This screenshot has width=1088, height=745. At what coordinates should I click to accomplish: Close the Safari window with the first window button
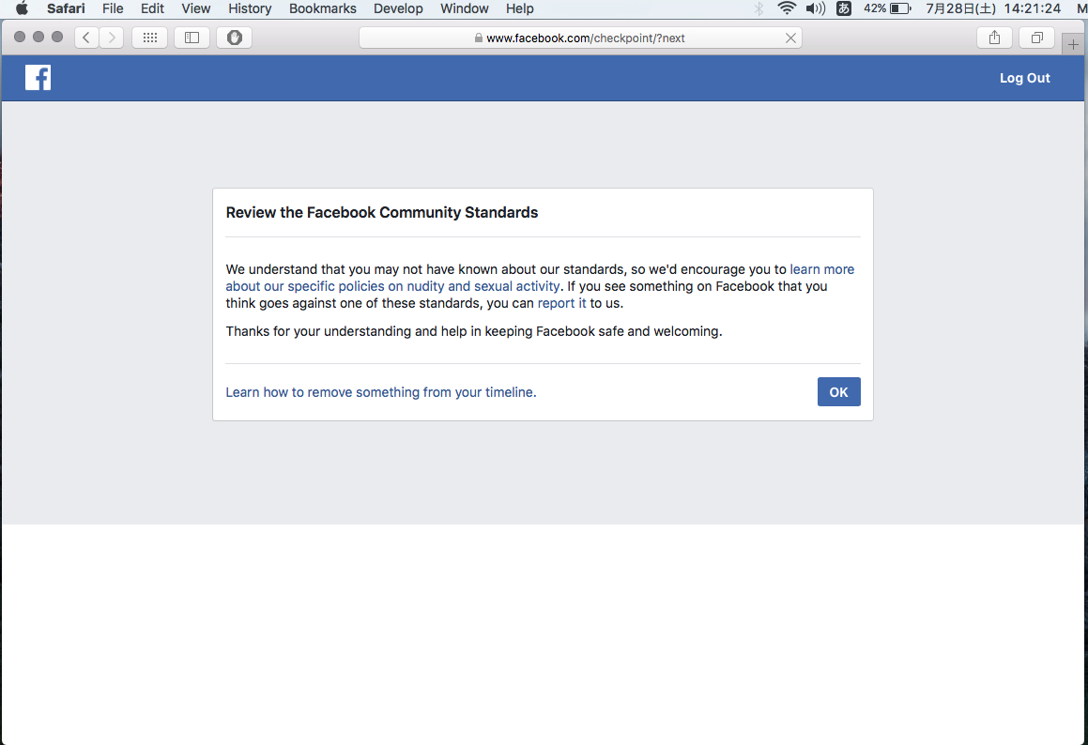[x=20, y=38]
